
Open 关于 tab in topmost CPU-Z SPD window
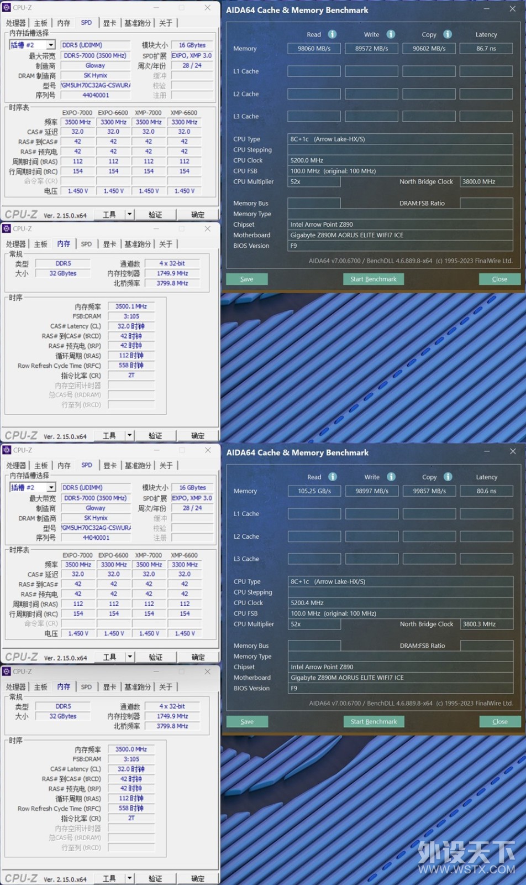[166, 23]
